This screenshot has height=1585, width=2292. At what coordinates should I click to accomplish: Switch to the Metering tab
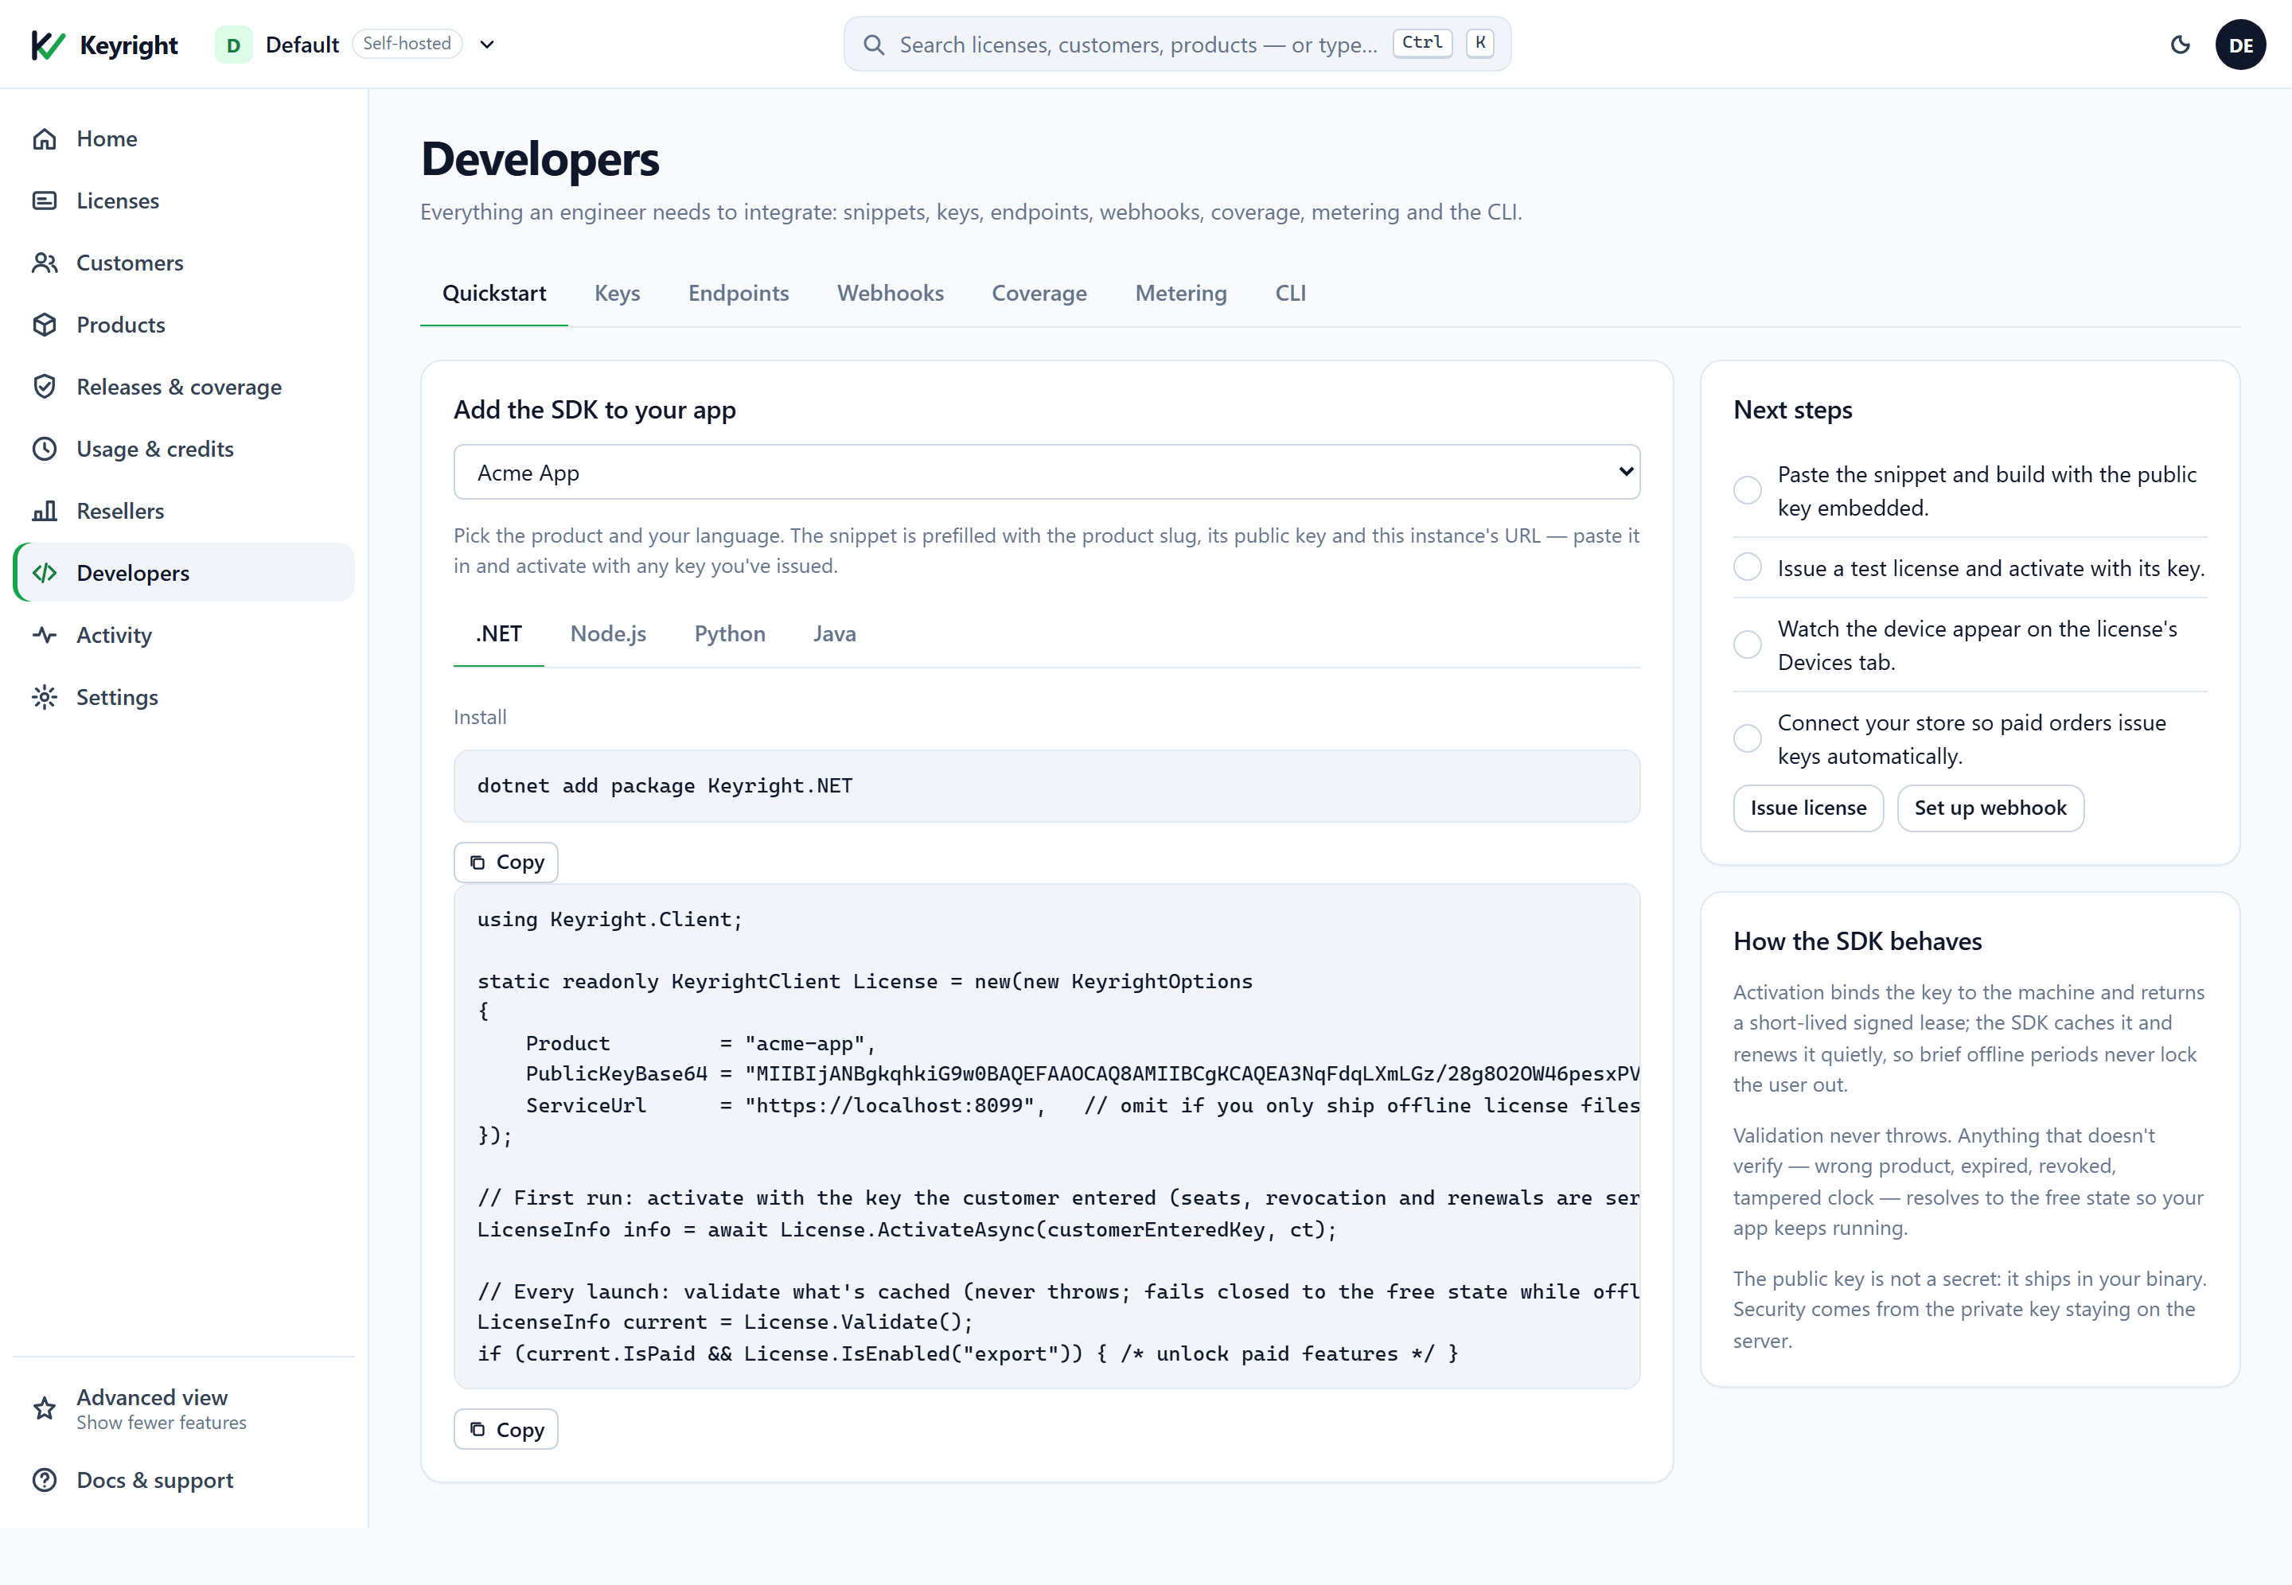pos(1181,293)
